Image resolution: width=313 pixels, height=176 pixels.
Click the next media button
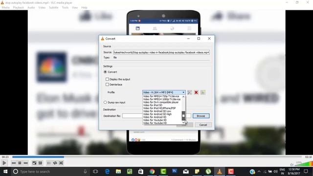point(25,163)
